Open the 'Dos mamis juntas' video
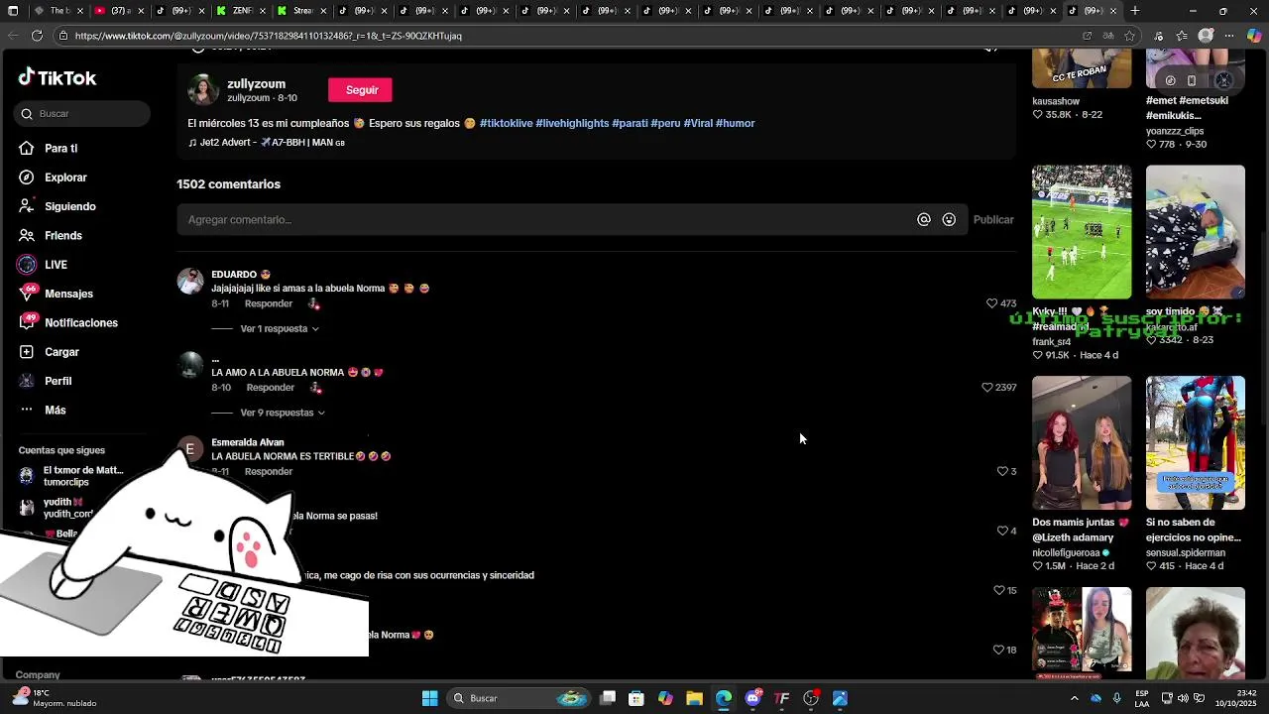This screenshot has height=714, width=1269. click(x=1082, y=442)
